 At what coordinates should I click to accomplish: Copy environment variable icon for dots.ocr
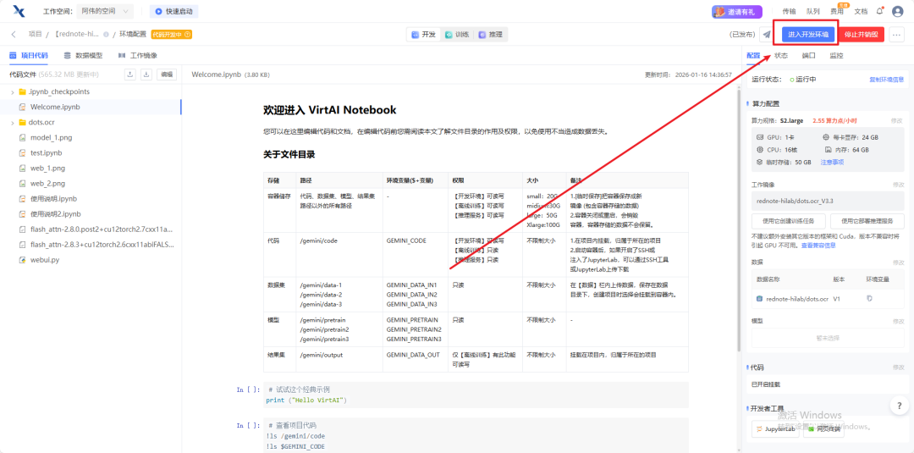(869, 299)
